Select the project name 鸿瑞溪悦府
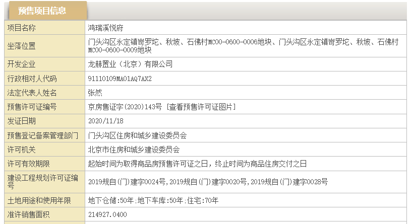 tap(105, 28)
